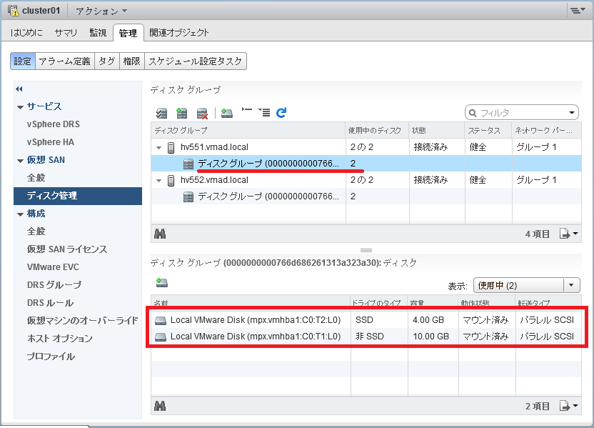Click the remove disk group icon

pos(202,113)
